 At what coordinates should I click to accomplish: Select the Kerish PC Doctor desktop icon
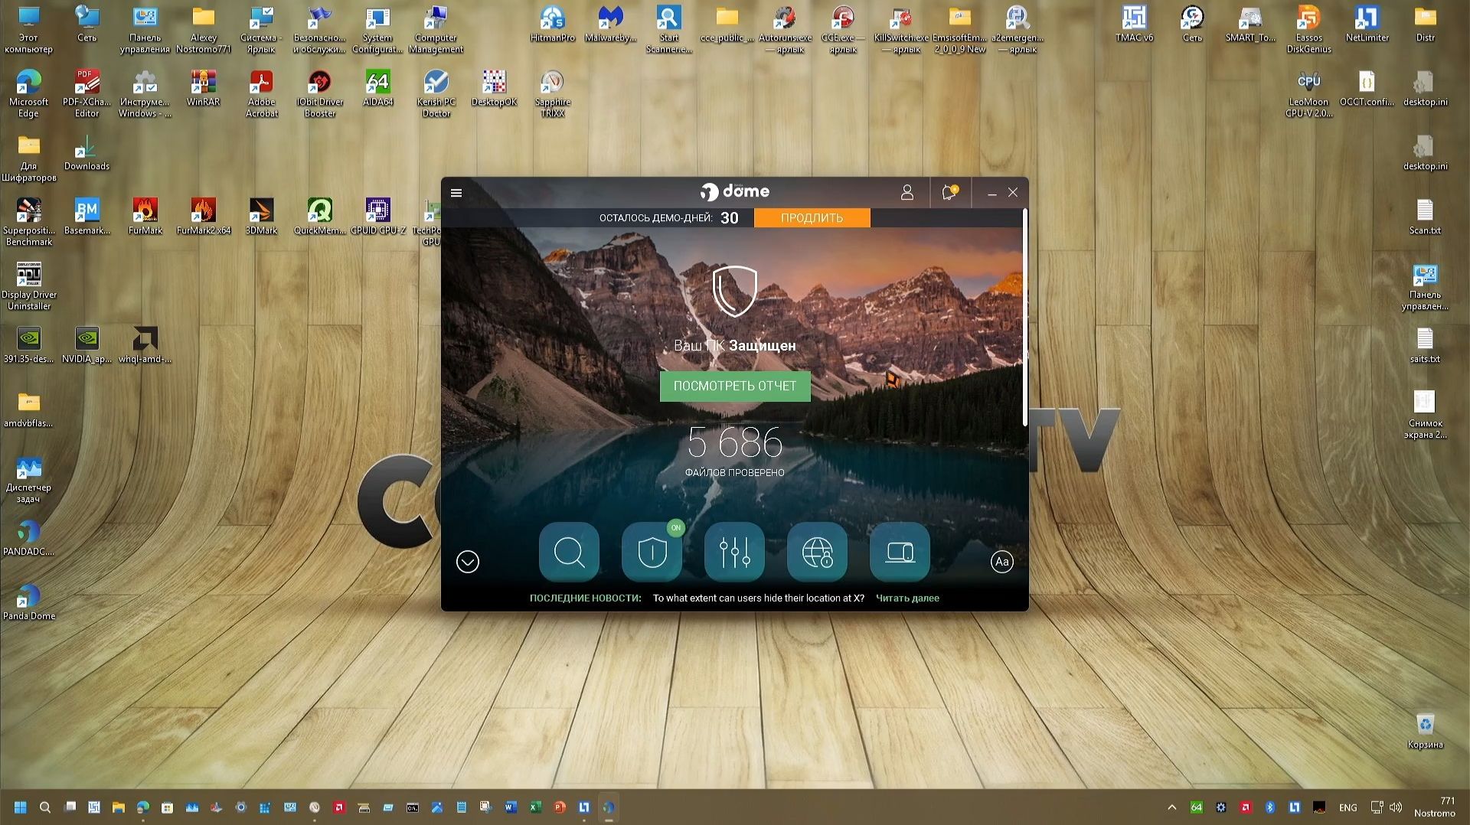click(x=436, y=93)
